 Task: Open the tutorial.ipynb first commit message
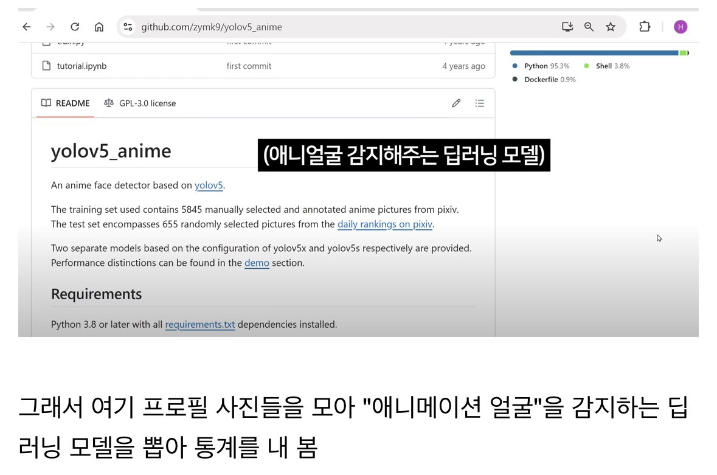click(x=249, y=66)
